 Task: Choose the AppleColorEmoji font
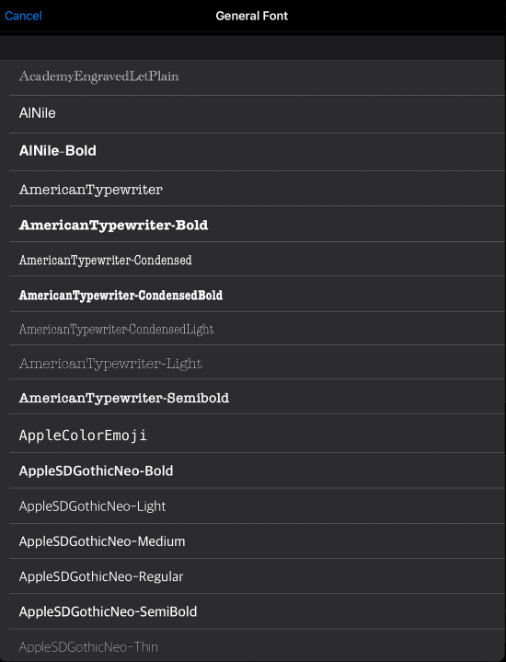click(x=253, y=433)
